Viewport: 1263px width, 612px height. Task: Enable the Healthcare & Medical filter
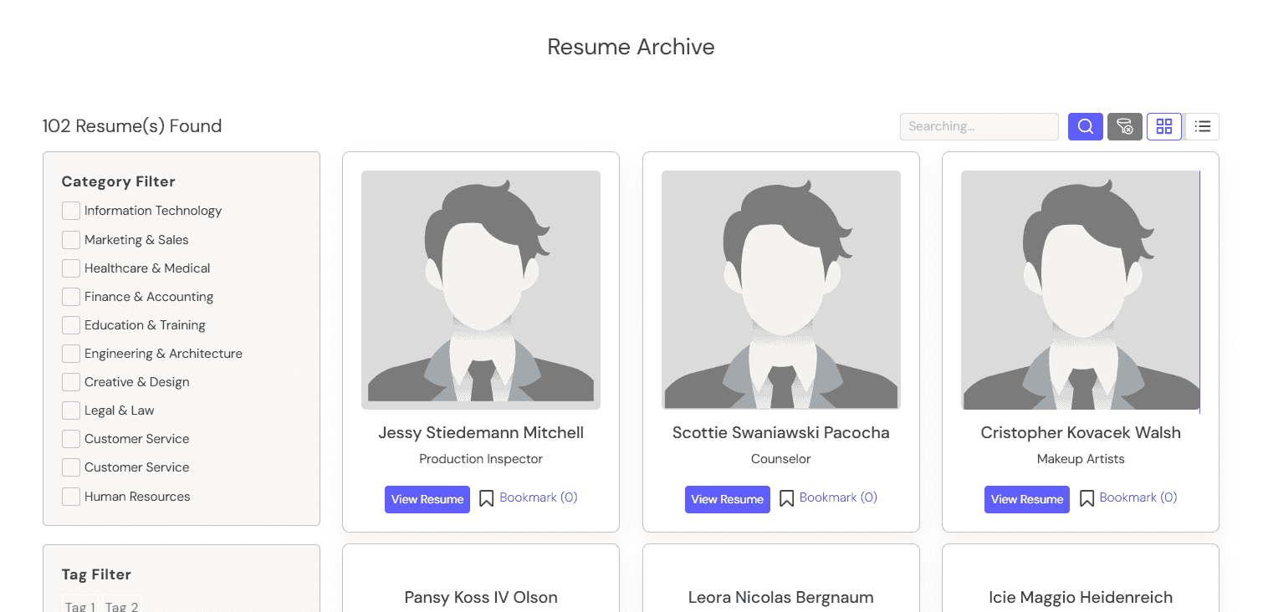pyautogui.click(x=71, y=268)
